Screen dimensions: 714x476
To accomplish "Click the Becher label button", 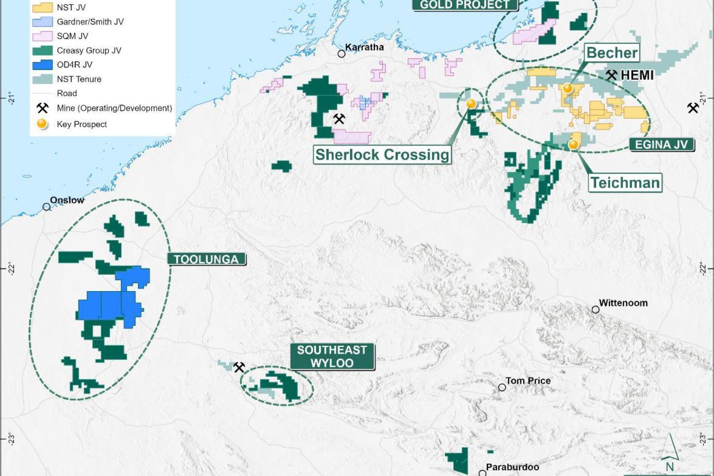I will pyautogui.click(x=612, y=52).
